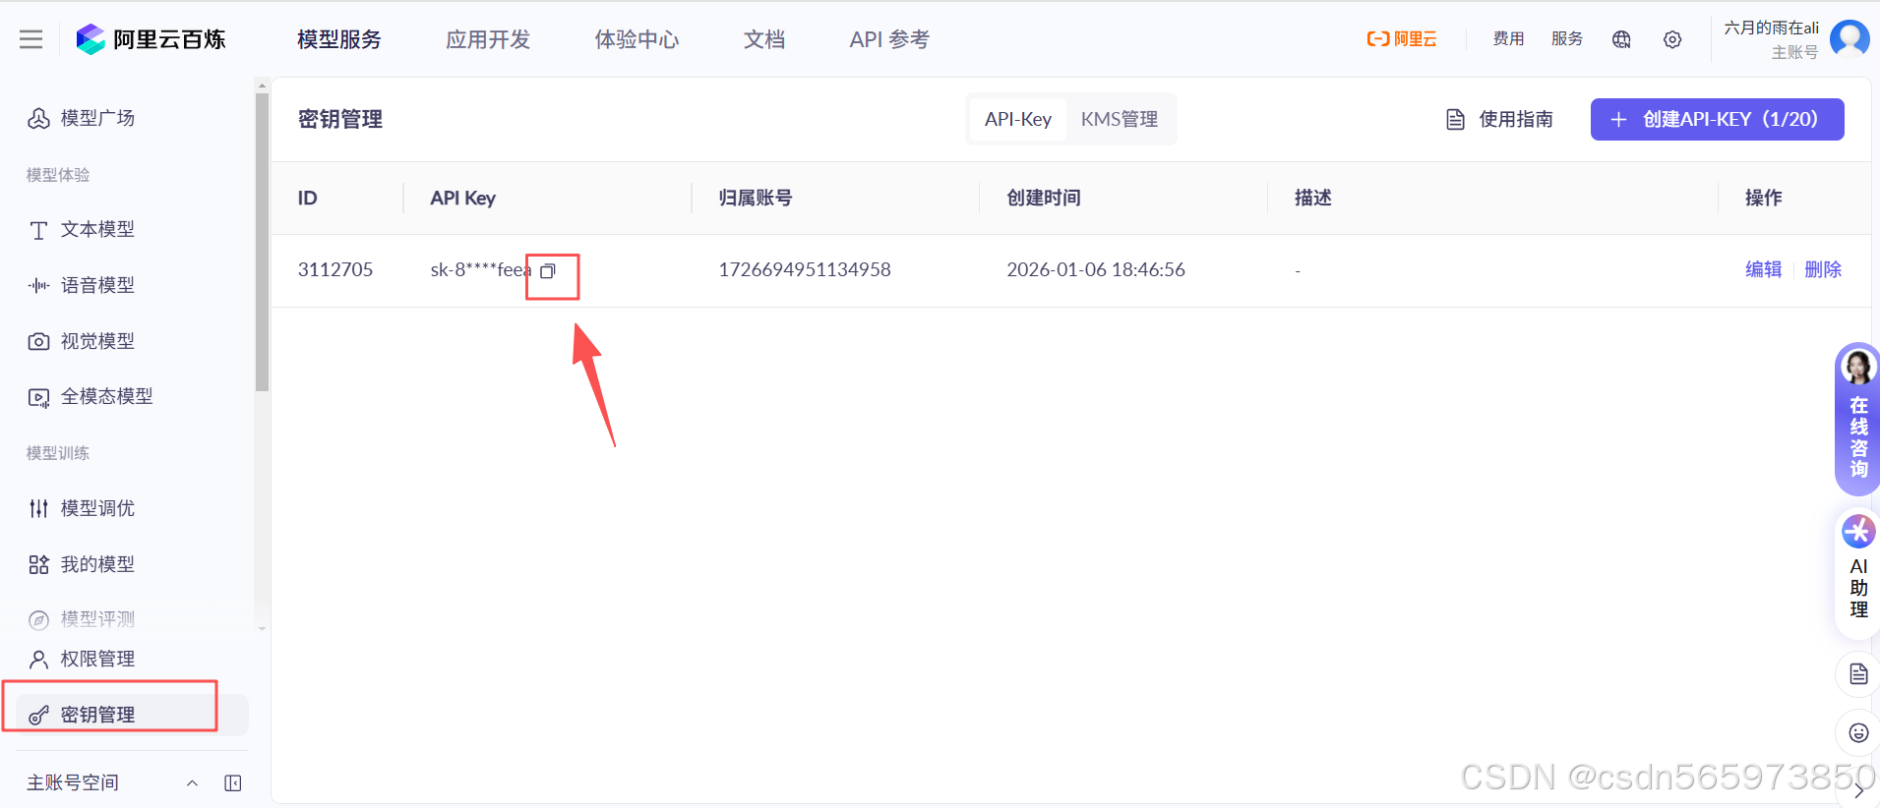Screen dimensions: 1880x808
Task: Open 视觉模型 in sidebar
Action: click(x=82, y=341)
